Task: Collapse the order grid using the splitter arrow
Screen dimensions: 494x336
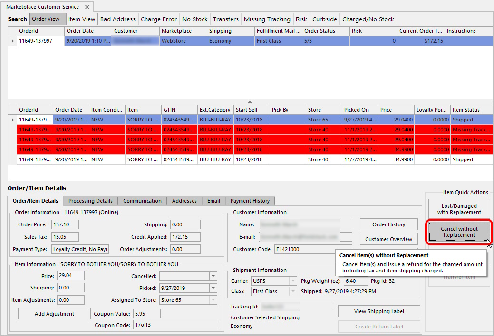Action: pos(250,102)
